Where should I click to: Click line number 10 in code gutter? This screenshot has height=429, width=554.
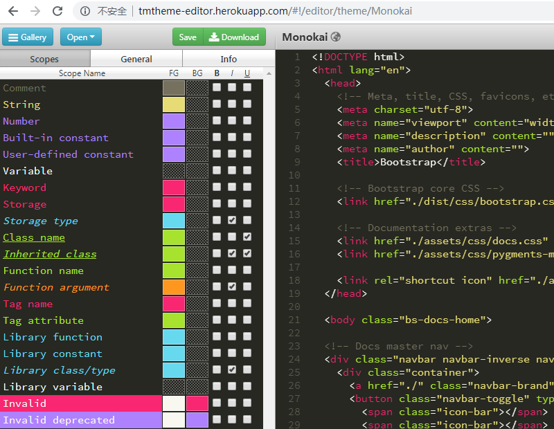tap(294, 175)
